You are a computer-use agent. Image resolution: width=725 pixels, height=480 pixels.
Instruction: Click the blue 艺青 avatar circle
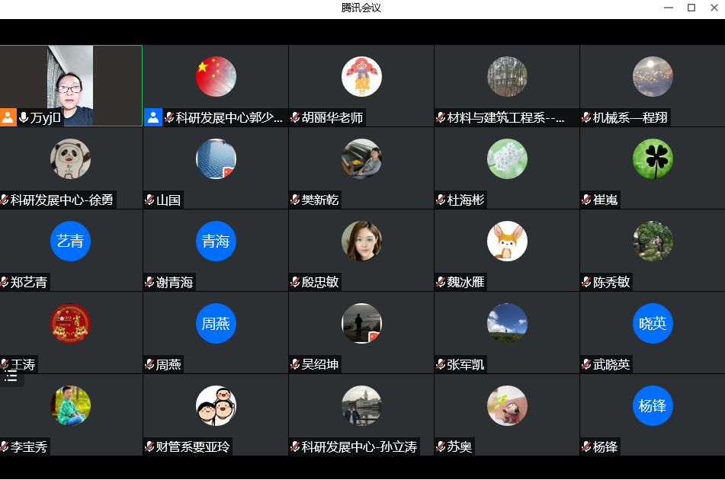point(70,242)
